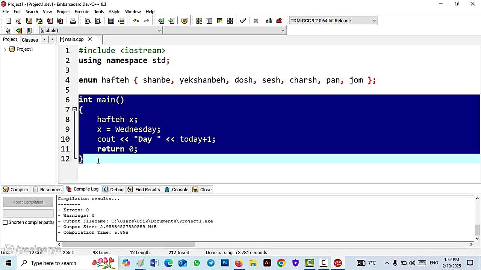This screenshot has height=270, width=481.
Task: Click the "Output Filename" line in compile log
Action: click(135, 221)
